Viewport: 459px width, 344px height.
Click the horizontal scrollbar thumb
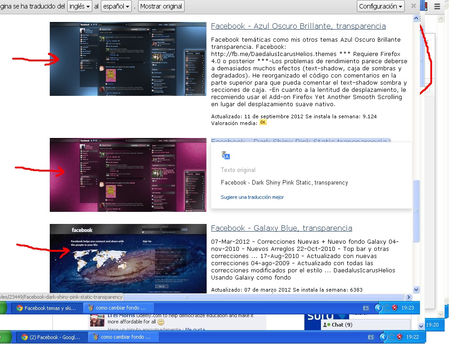coord(186,297)
